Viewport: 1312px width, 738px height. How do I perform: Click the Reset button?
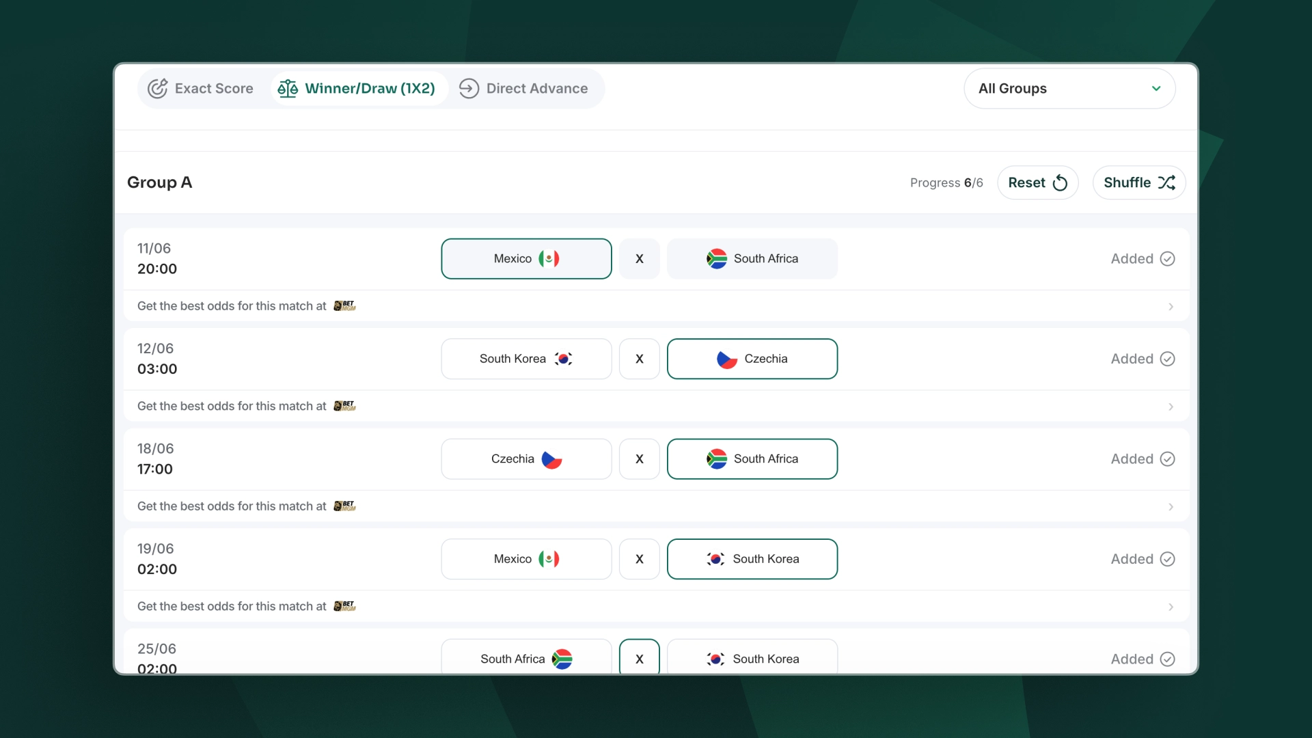(1037, 182)
